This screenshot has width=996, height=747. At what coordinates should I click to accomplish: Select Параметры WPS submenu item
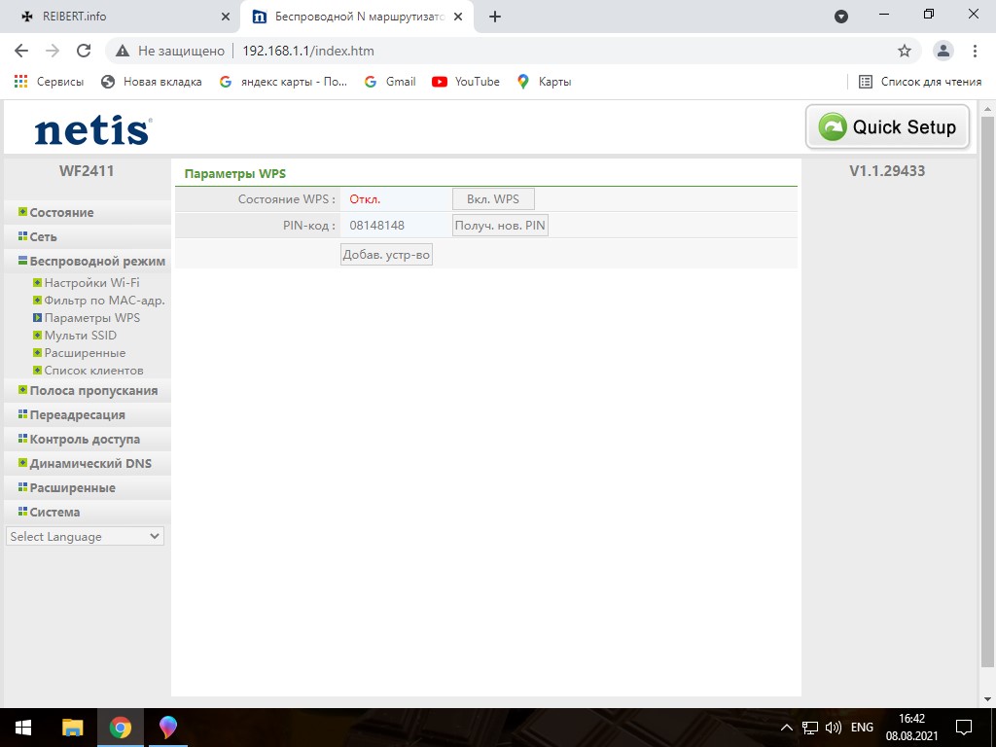click(91, 318)
